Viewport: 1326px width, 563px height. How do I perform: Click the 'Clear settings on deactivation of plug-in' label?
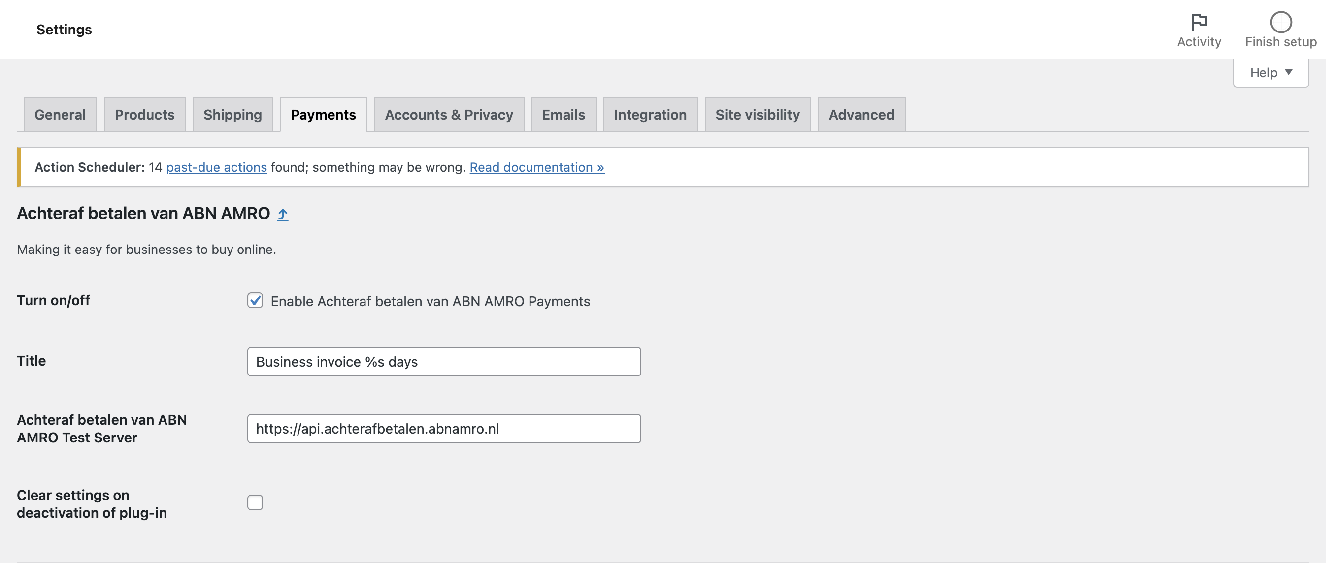[x=92, y=504]
